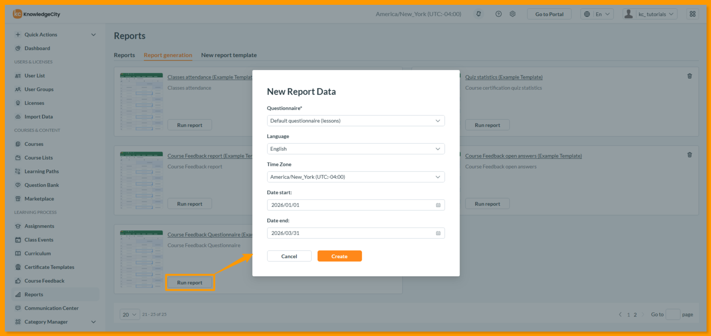Image resolution: width=711 pixels, height=336 pixels.
Task: Click the KnowledgeCity logo
Action: (x=36, y=14)
